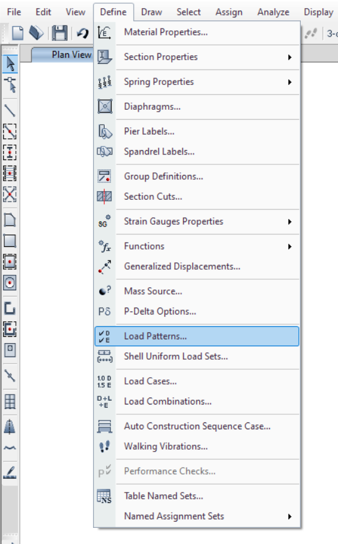Click the New Model blank page icon
Screen dimensions: 338x544
[17, 33]
